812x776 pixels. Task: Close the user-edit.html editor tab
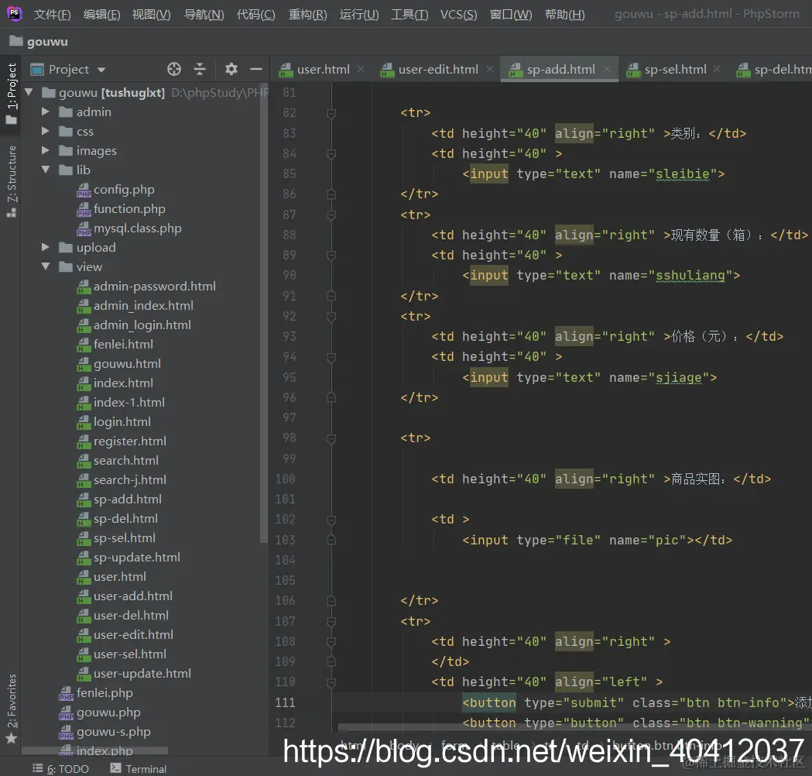click(x=490, y=69)
